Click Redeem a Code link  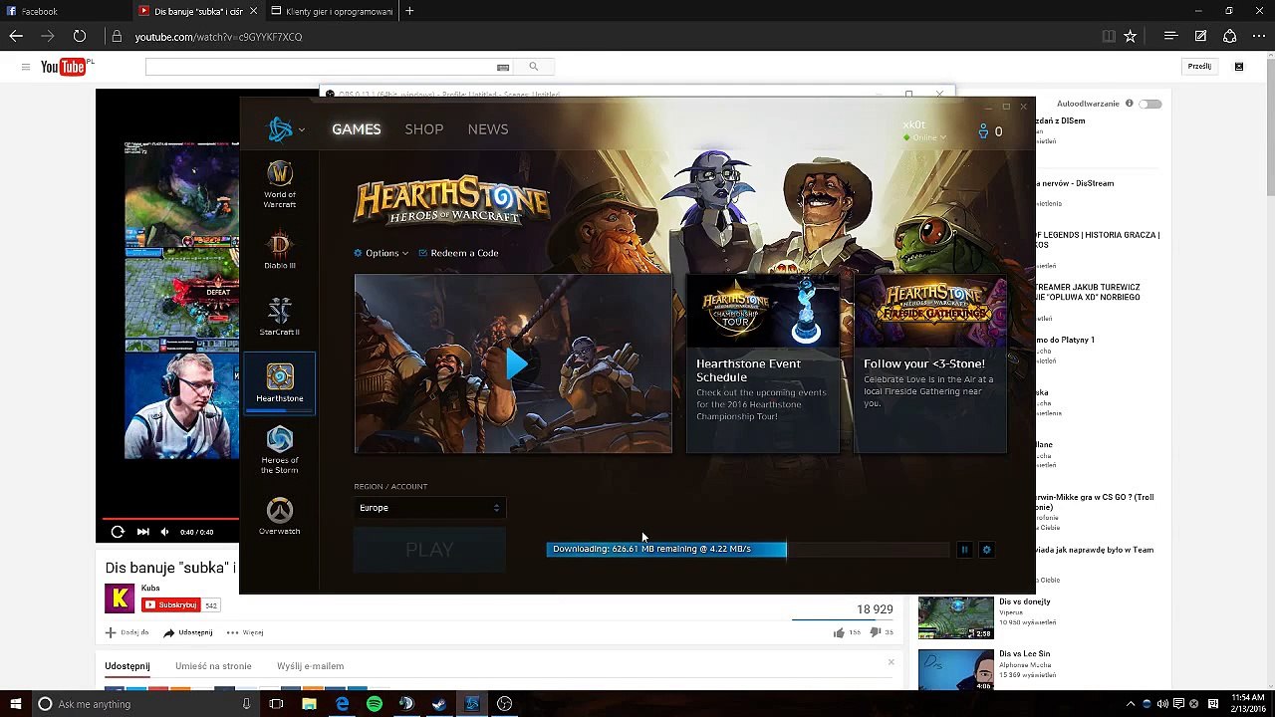[459, 253]
